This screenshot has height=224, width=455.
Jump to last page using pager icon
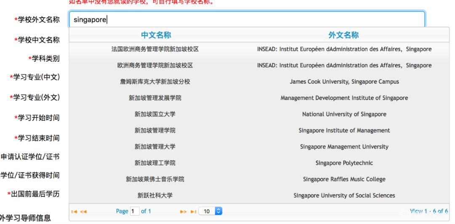(193, 211)
